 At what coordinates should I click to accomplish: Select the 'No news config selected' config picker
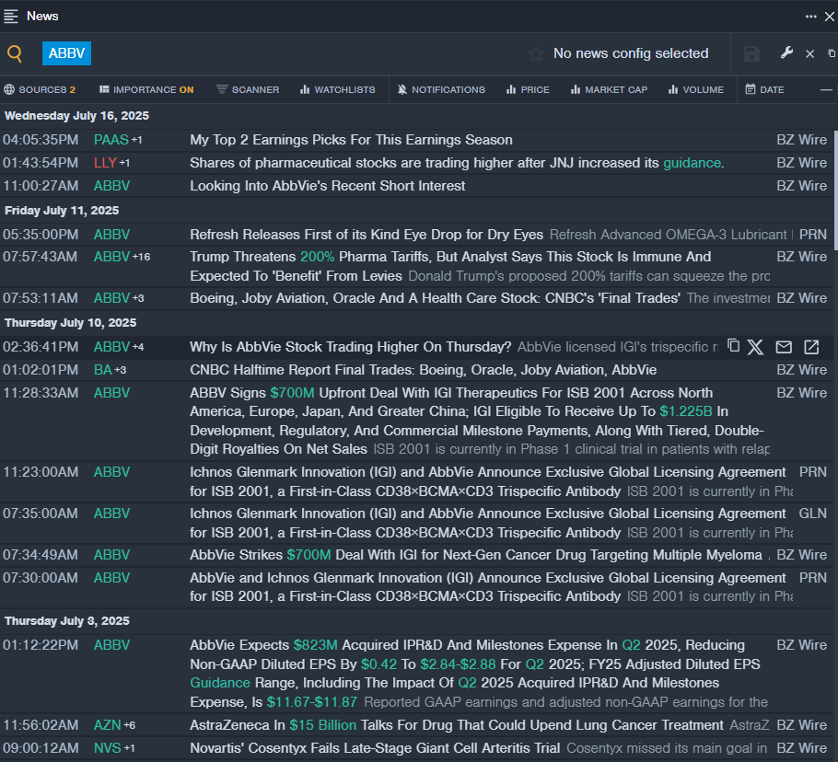631,53
